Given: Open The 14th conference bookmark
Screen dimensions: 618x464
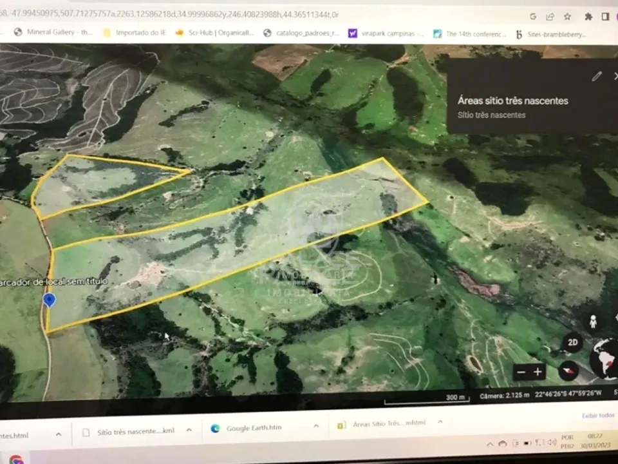Looking at the screenshot, I should coord(469,34).
